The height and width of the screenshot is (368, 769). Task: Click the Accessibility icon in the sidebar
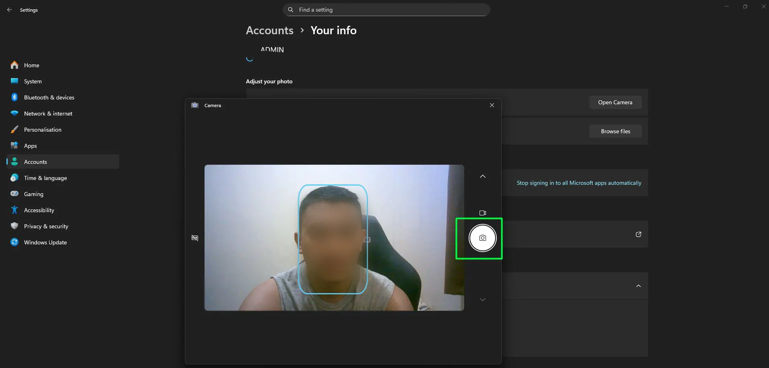point(14,210)
